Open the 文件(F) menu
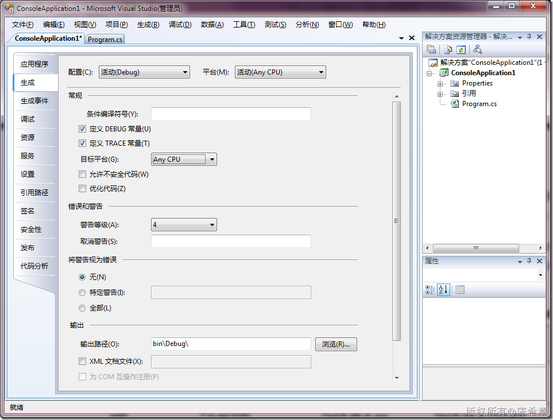This screenshot has width=553, height=420. 22,25
